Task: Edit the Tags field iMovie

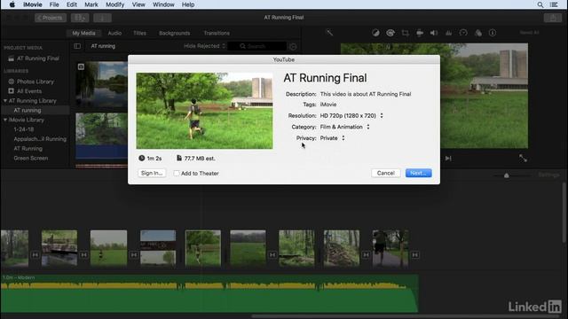Action: (x=328, y=105)
